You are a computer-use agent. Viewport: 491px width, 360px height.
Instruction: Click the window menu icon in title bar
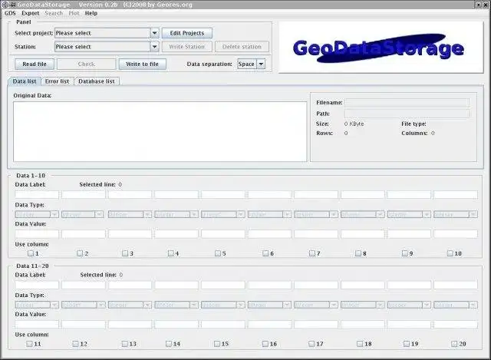point(5,5)
